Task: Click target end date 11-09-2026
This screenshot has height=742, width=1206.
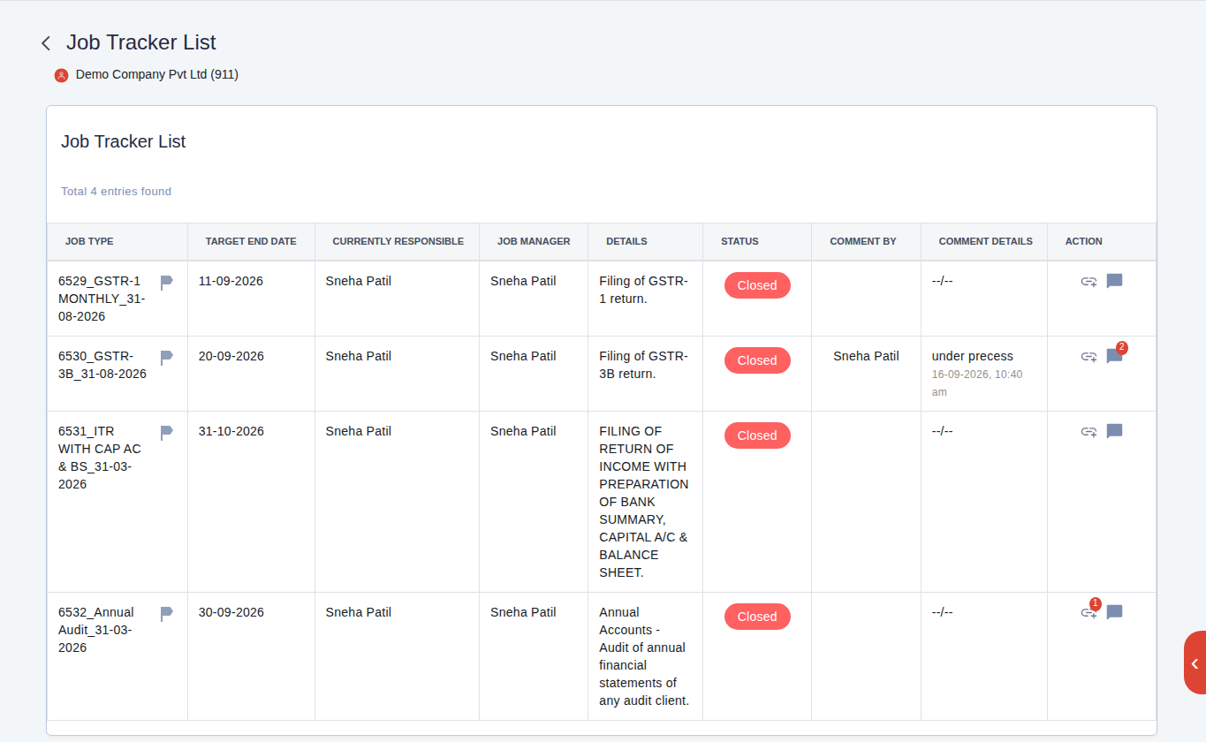Action: click(231, 282)
